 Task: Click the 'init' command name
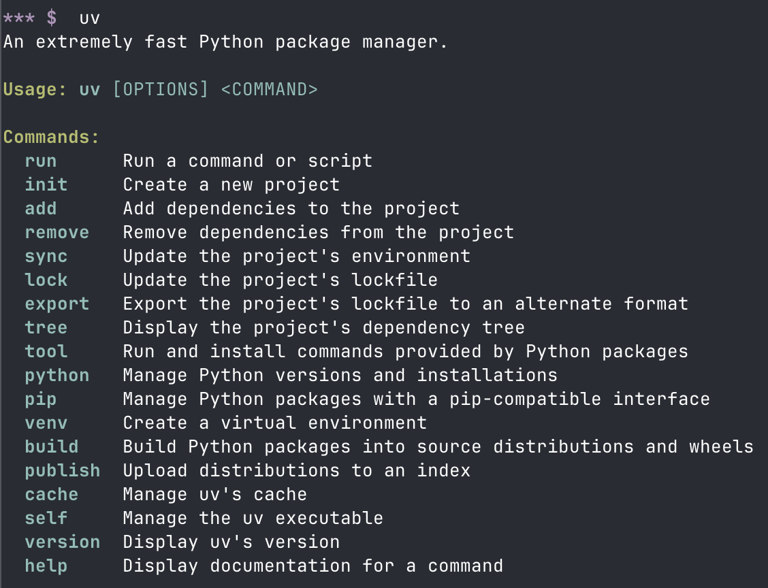click(46, 184)
